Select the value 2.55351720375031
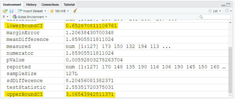The width and height of the screenshot is (235, 99). coord(90,87)
